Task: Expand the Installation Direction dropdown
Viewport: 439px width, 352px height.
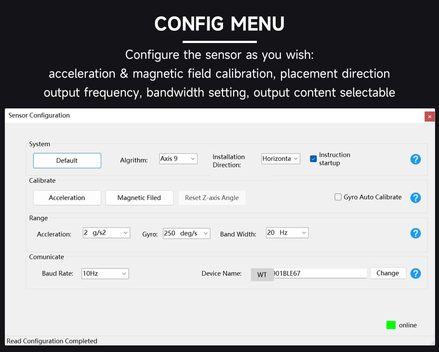Action: tap(281, 158)
